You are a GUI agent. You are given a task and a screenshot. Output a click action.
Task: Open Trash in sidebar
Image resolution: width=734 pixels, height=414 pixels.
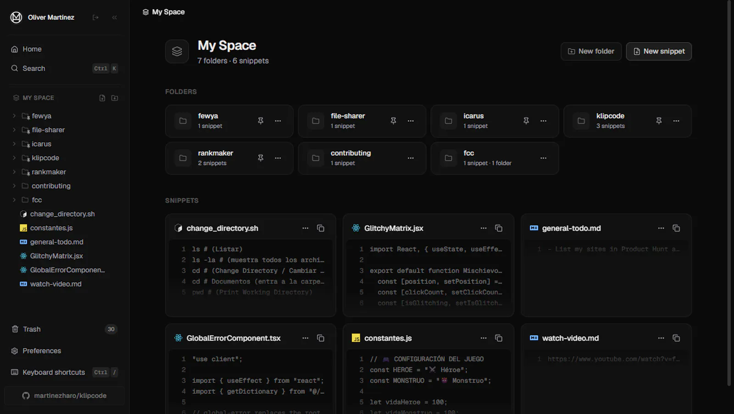coord(64,329)
